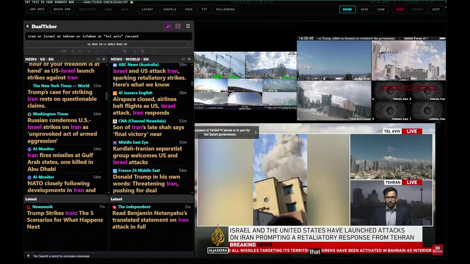Open Middle East Eye Kurdish-Iranian headline

(x=147, y=155)
